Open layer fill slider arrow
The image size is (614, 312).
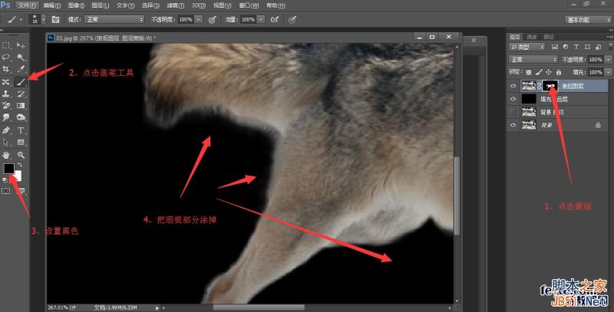[x=608, y=72]
